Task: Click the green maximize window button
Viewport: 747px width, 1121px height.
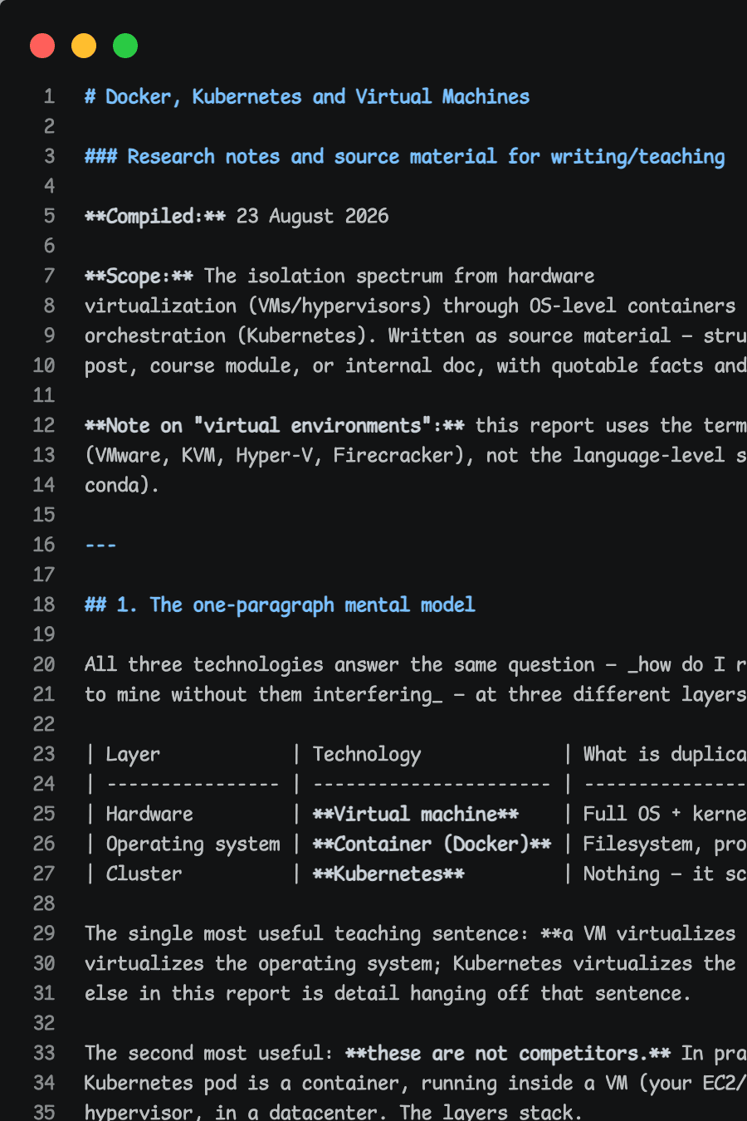Action: (125, 46)
